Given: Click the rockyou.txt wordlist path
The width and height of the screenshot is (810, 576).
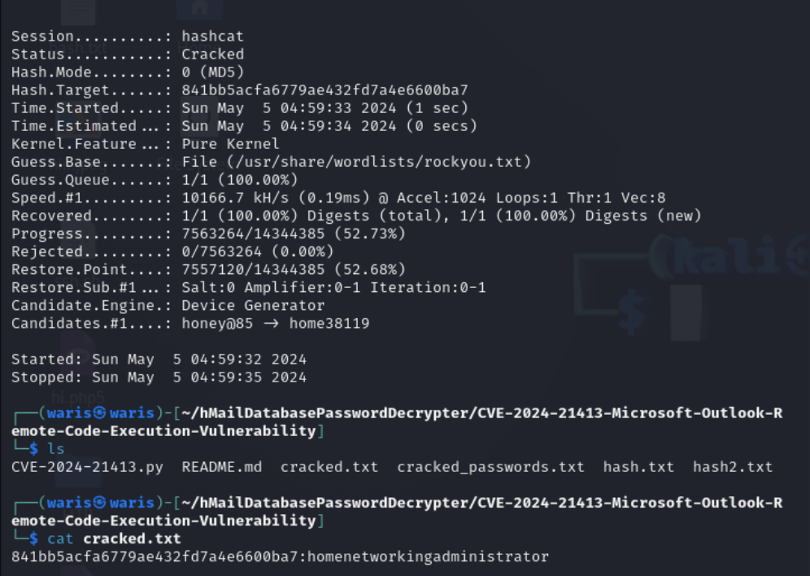Looking at the screenshot, I should point(379,162).
